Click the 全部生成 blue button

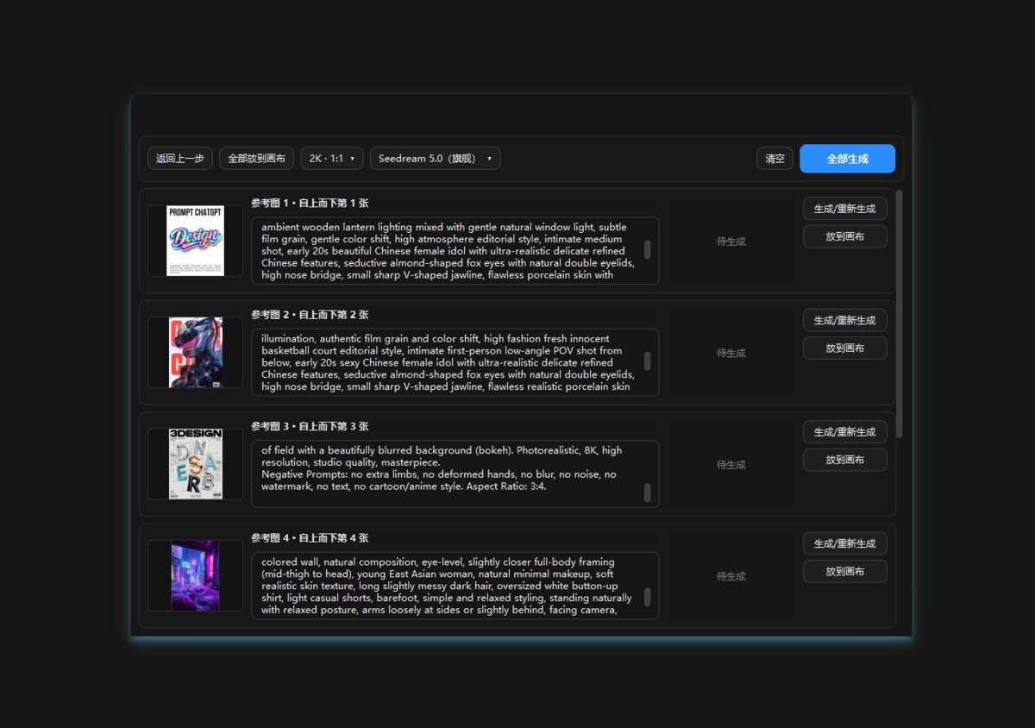[847, 159]
